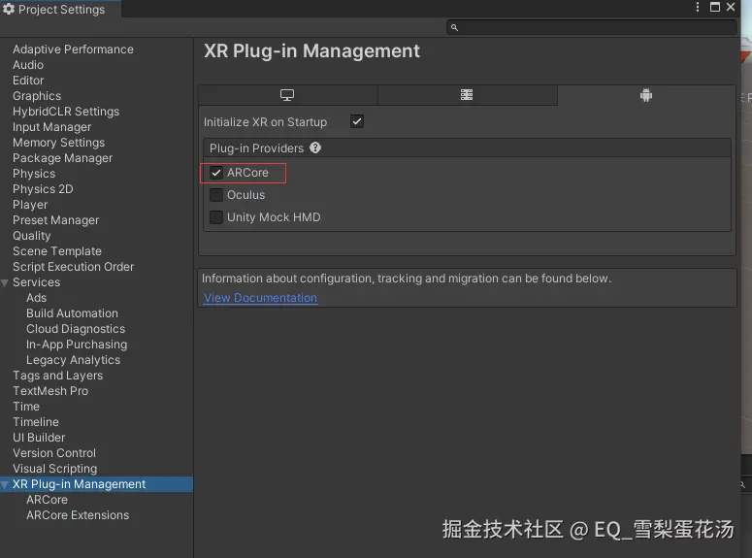Viewport: 752px width, 558px height.
Task: Open Graphics settings
Action: (x=37, y=96)
